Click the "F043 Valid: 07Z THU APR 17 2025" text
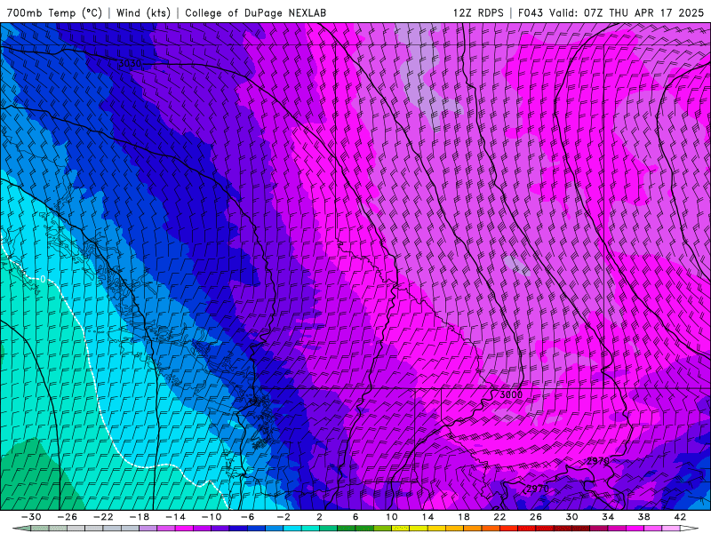The image size is (711, 533). tap(611, 12)
